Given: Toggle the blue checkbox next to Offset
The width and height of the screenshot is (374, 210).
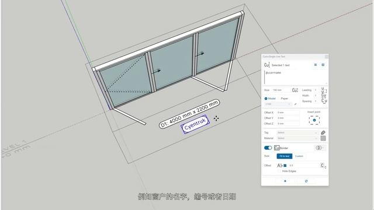Looking at the screenshot, I should coord(285,166).
